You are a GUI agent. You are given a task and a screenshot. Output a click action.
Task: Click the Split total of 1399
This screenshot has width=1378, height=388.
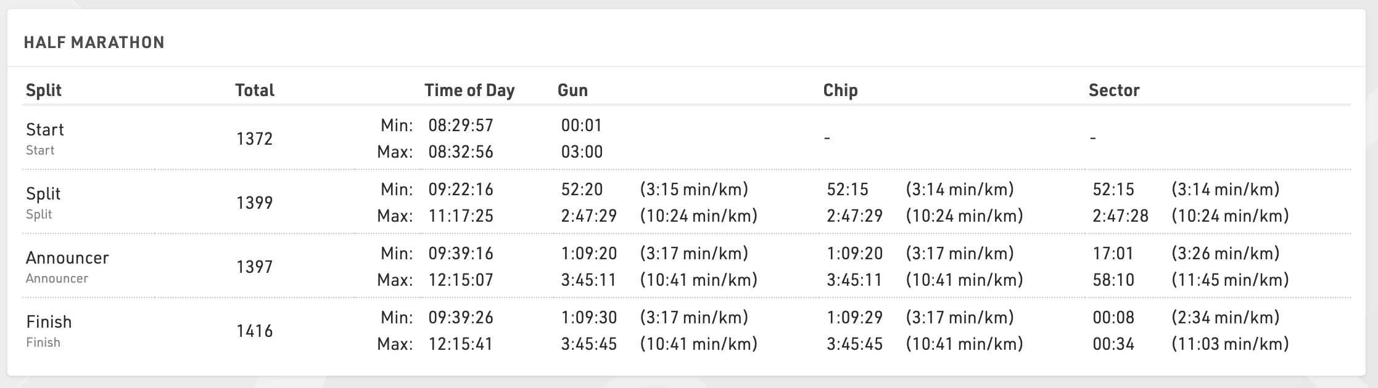pyautogui.click(x=254, y=203)
